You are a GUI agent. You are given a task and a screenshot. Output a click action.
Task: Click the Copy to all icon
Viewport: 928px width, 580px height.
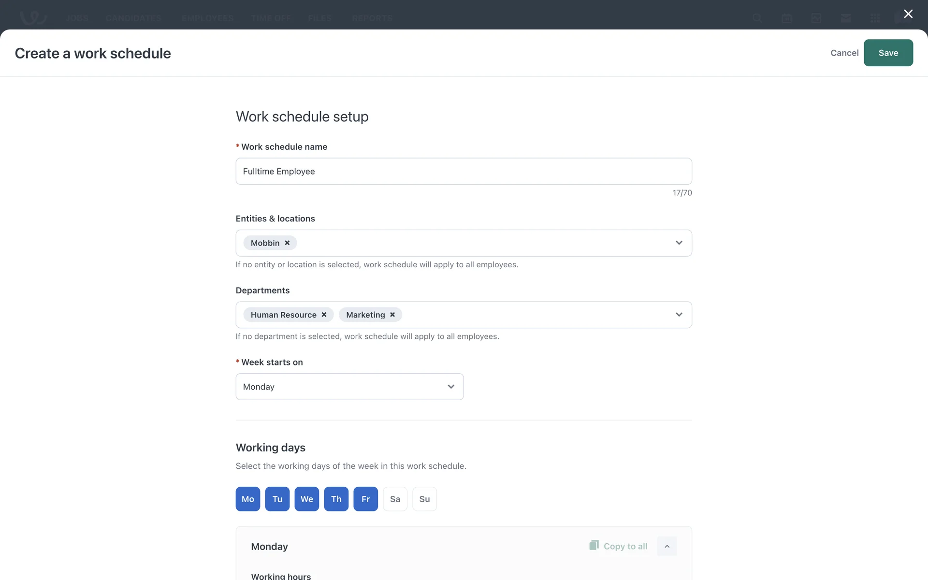click(x=594, y=546)
